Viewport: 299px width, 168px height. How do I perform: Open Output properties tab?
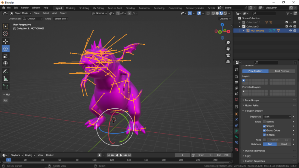tap(237, 82)
